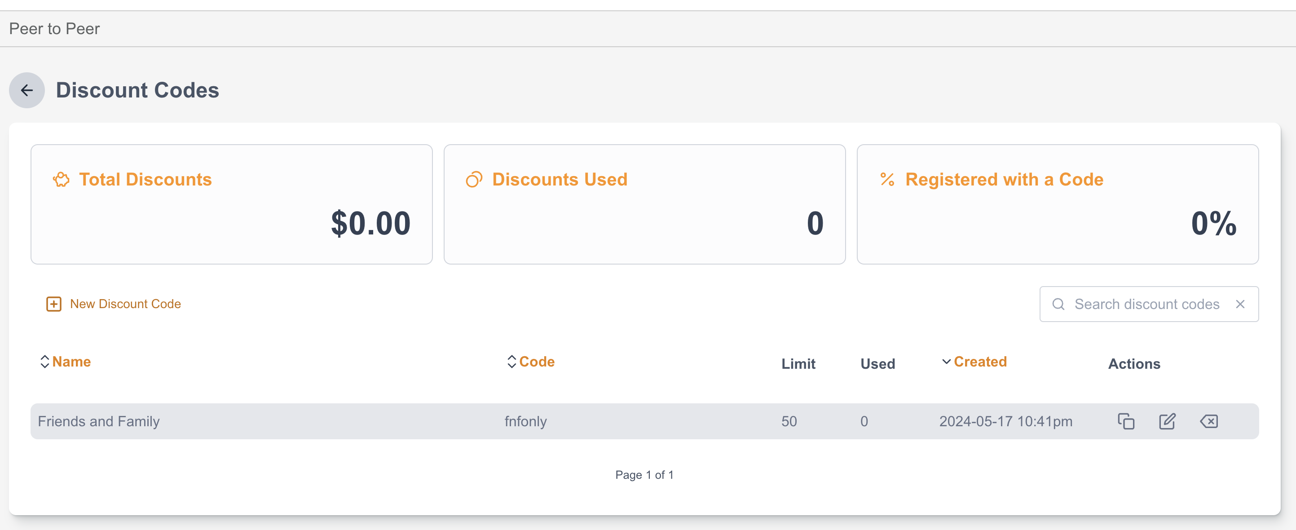Click the Total Discounts piggy bank icon
Viewport: 1296px width, 530px height.
[x=62, y=180]
